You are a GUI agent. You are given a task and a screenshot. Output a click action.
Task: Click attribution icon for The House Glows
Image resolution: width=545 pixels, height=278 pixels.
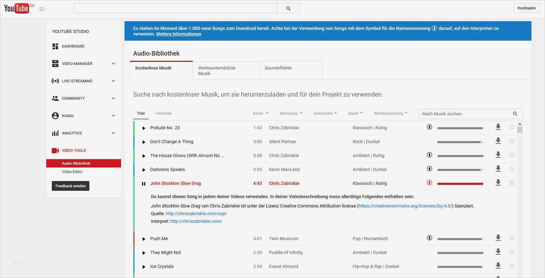(430, 155)
